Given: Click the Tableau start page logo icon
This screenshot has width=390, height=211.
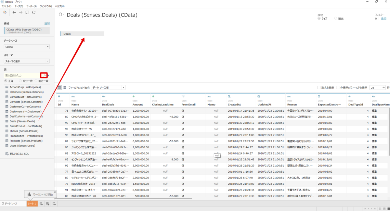Looking at the screenshot, I should pos(5,12).
